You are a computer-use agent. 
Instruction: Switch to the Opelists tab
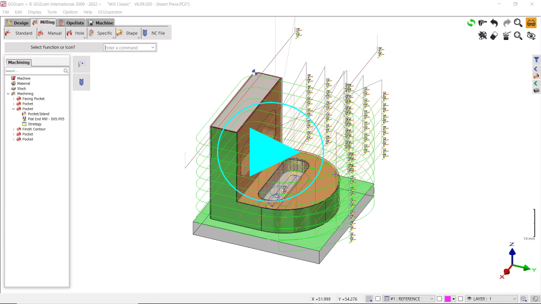[x=71, y=23]
